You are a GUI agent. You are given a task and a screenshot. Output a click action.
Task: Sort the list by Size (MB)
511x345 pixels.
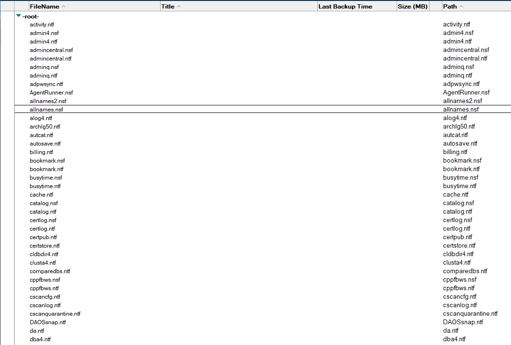click(412, 6)
